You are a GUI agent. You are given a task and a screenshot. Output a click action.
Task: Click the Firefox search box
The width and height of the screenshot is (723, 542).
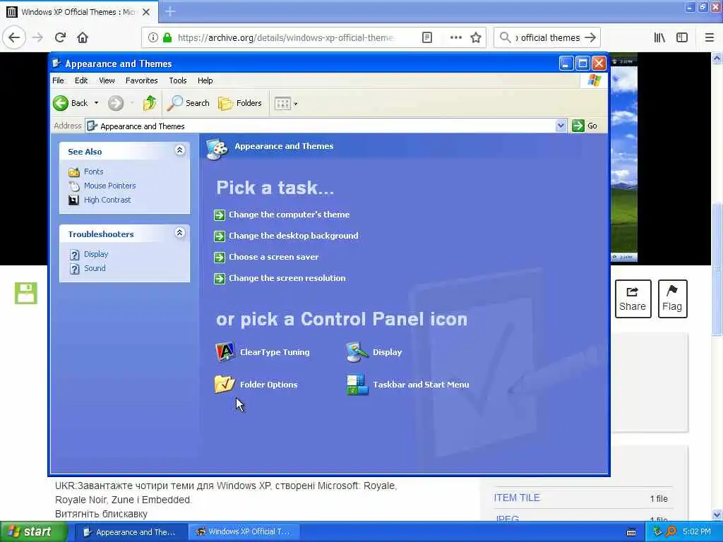point(547,37)
